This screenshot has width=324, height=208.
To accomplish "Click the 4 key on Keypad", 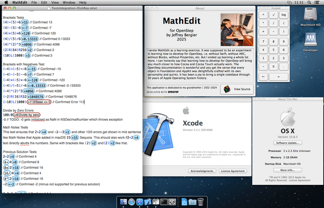I will click(264, 50).
